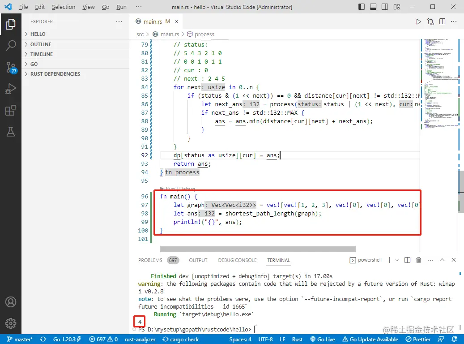The image size is (464, 344).
Task: Show overflow menu items ellipsis in menu bar
Action: click(x=139, y=7)
